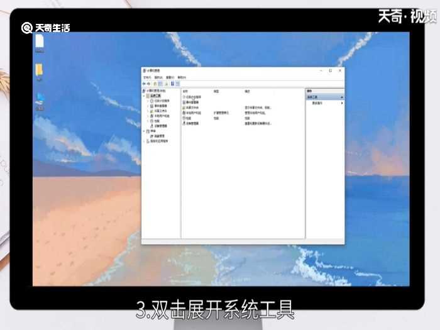Select 磁盘管理 in the left tree
Image resolution: width=440 pixels, height=330 pixels.
coord(160,136)
